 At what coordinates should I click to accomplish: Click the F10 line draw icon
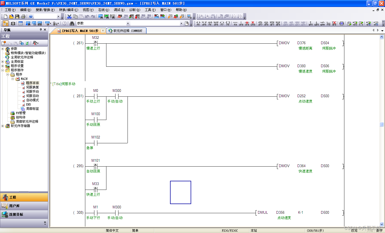pyautogui.click(x=329, y=24)
